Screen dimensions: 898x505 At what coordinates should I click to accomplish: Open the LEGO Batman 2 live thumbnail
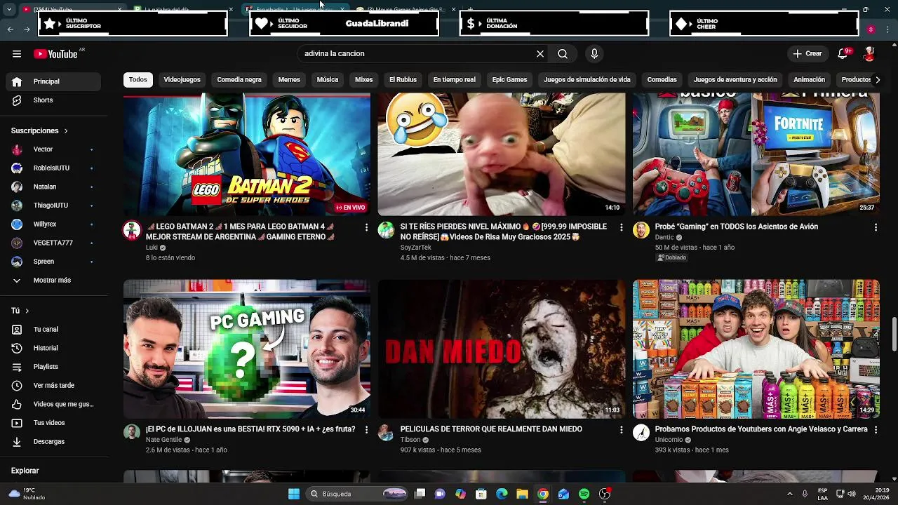pyautogui.click(x=247, y=154)
